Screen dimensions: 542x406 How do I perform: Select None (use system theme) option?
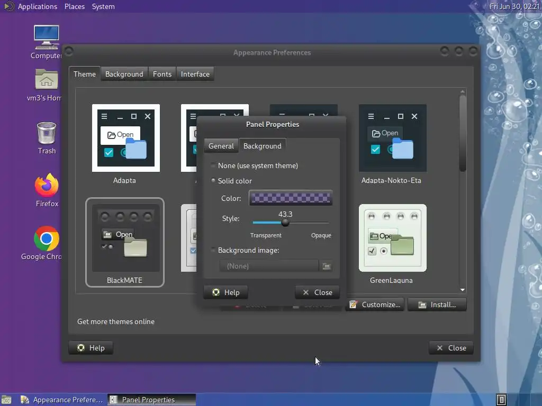pyautogui.click(x=255, y=165)
